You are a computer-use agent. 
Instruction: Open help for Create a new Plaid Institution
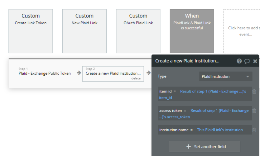click(x=239, y=61)
